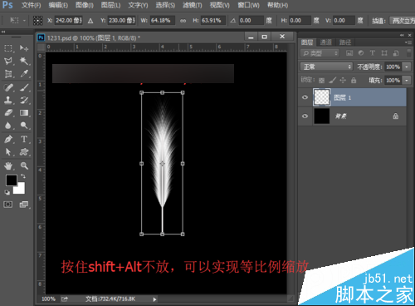This screenshot has width=415, height=306.
Task: Toggle lock all padlock icon
Action: [x=354, y=81]
